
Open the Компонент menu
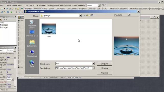pyautogui.click(x=42, y=5)
